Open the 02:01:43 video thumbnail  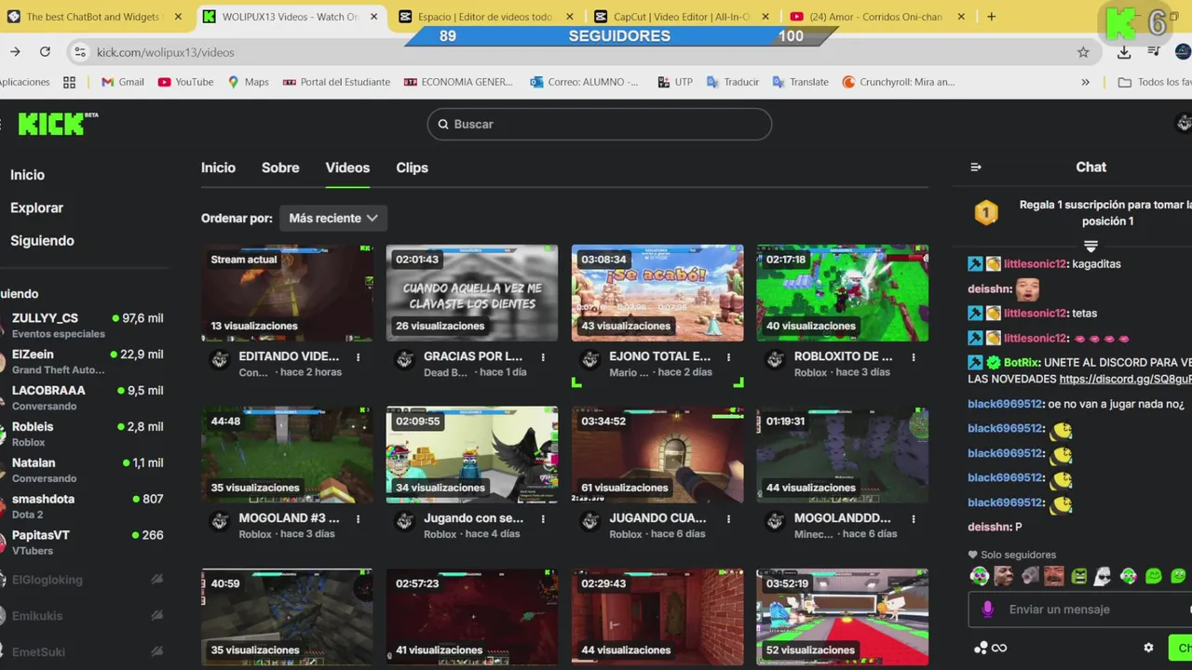[472, 293]
